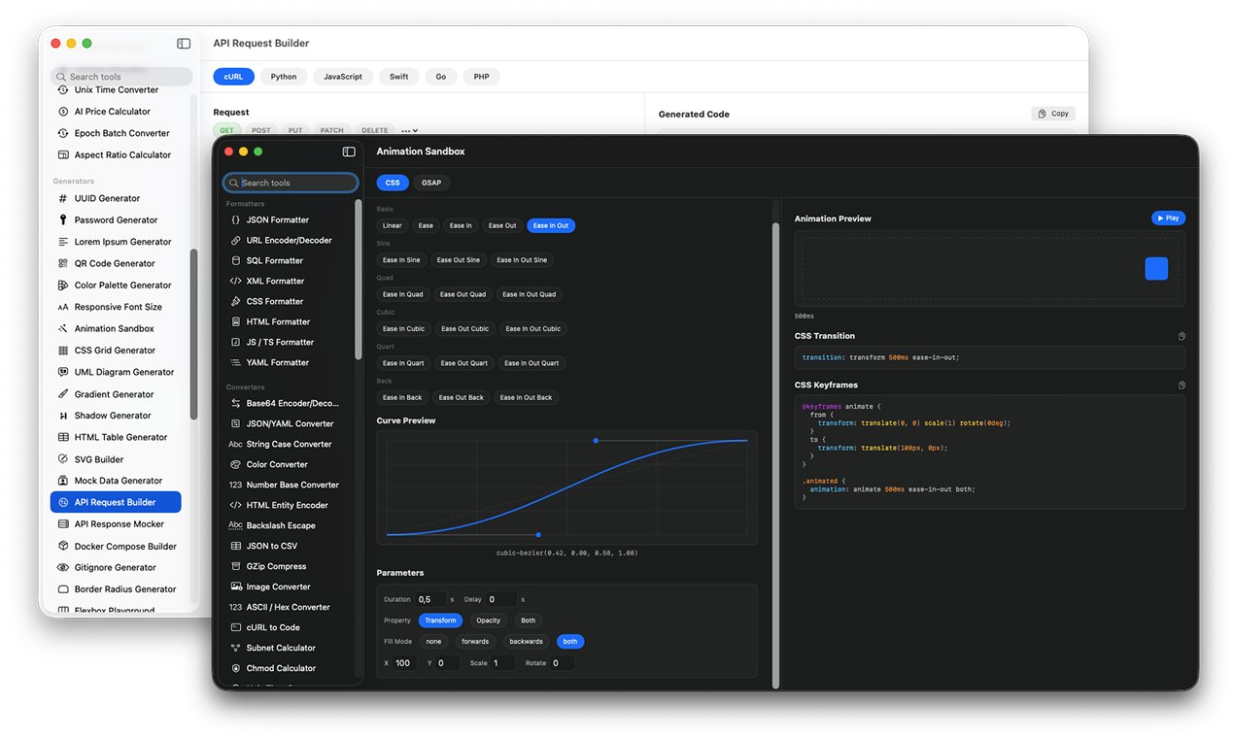1234x738 pixels.
Task: Toggle the sidebar in the Animation Sandbox window
Action: tap(349, 151)
